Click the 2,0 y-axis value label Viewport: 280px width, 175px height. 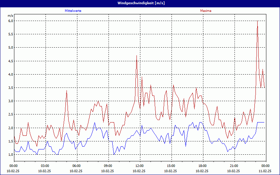[10, 128]
